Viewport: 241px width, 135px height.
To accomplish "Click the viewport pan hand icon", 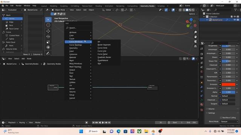I will pyautogui.click(x=195, y=37).
